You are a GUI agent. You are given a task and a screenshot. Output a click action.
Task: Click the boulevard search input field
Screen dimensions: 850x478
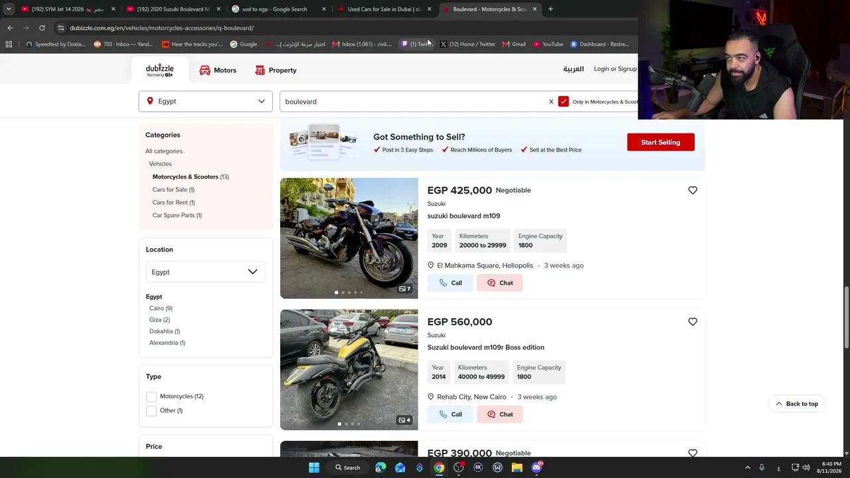[415, 102]
